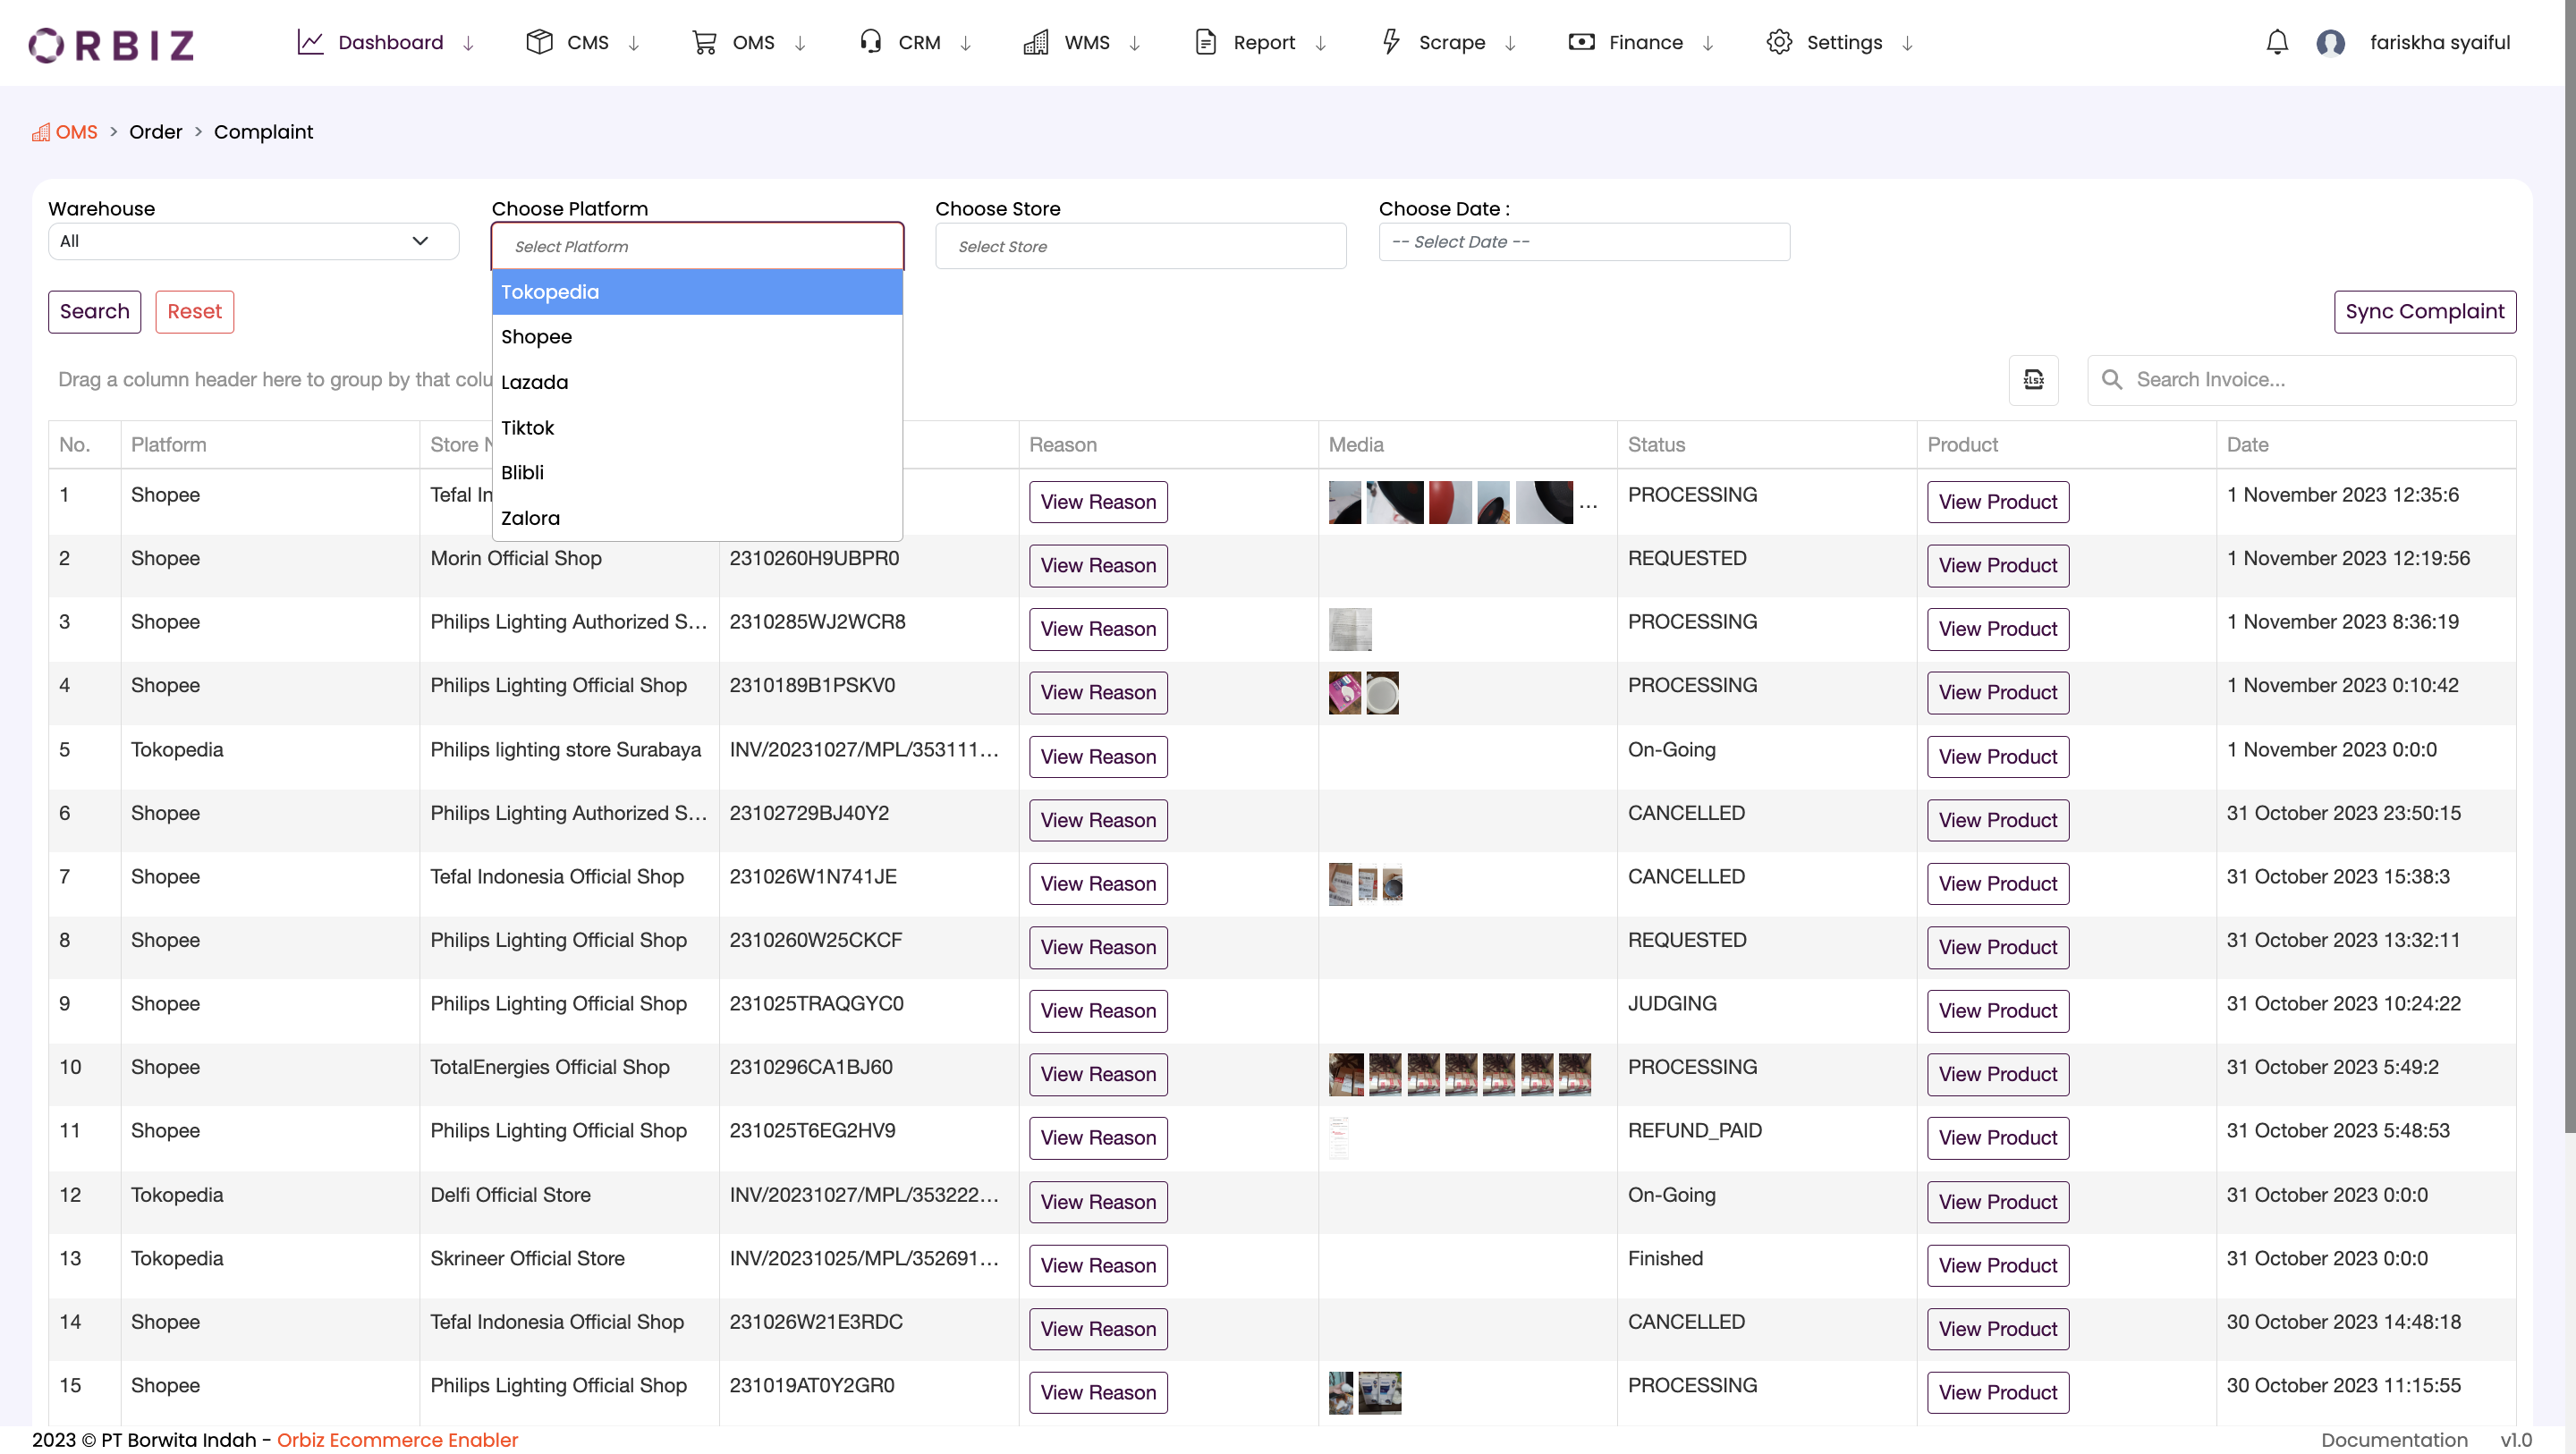Viewport: 2576px width, 1454px height.
Task: Open the Dashboard menu
Action: point(391,42)
